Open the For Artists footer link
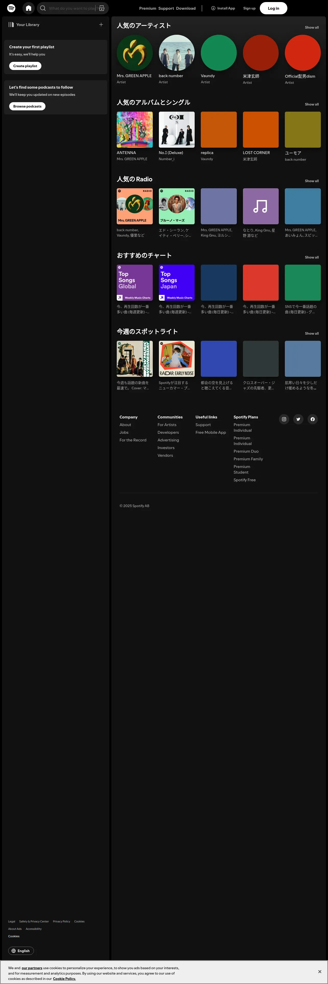 pos(167,425)
